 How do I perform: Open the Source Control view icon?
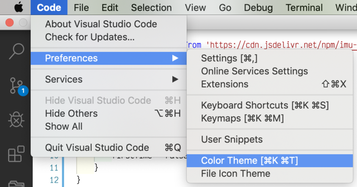[16, 86]
